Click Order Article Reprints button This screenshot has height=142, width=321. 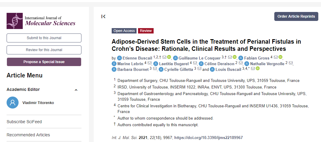(x=296, y=16)
